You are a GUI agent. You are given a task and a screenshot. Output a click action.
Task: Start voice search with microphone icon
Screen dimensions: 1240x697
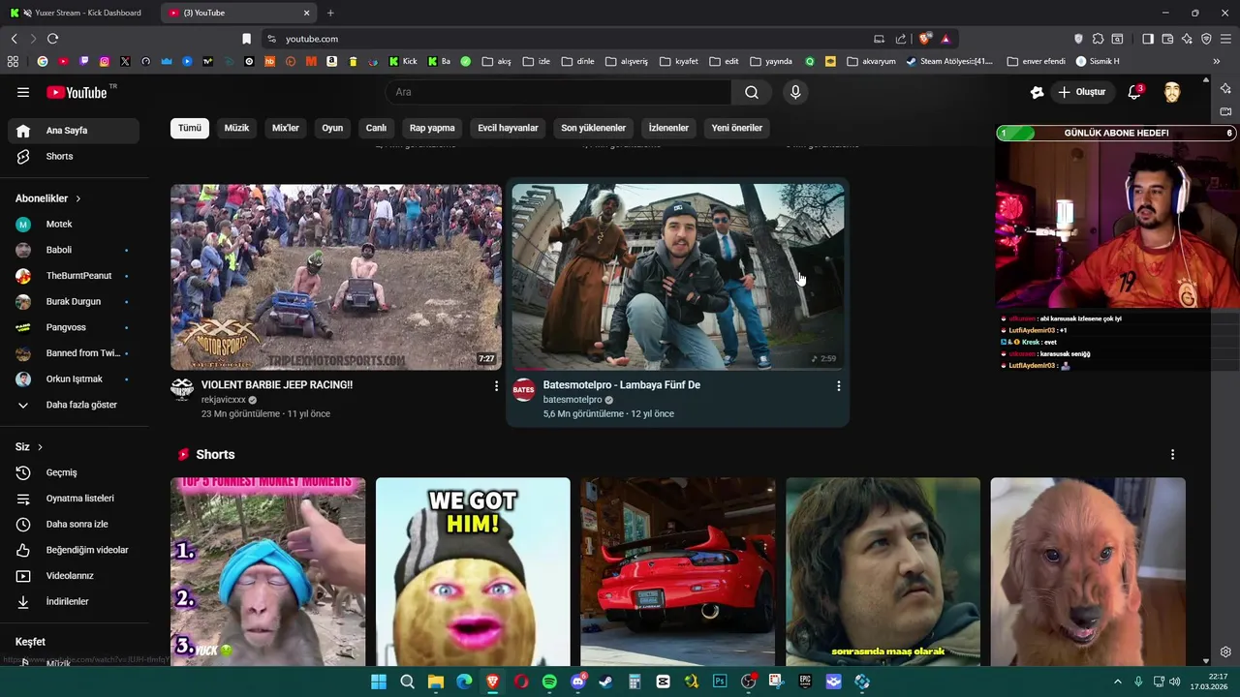tap(795, 92)
